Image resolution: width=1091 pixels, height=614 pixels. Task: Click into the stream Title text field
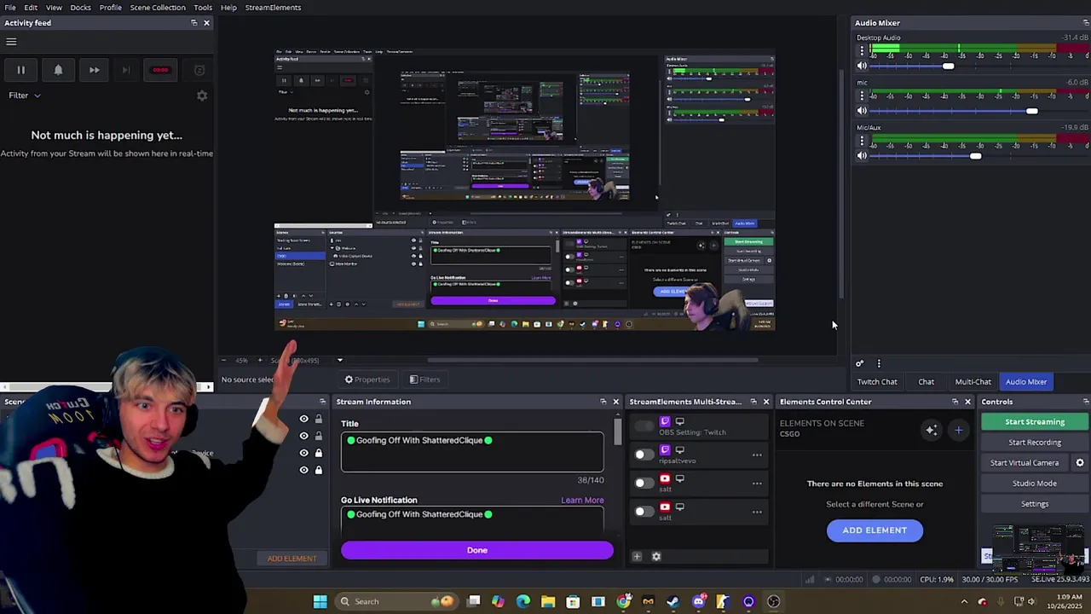(472, 452)
